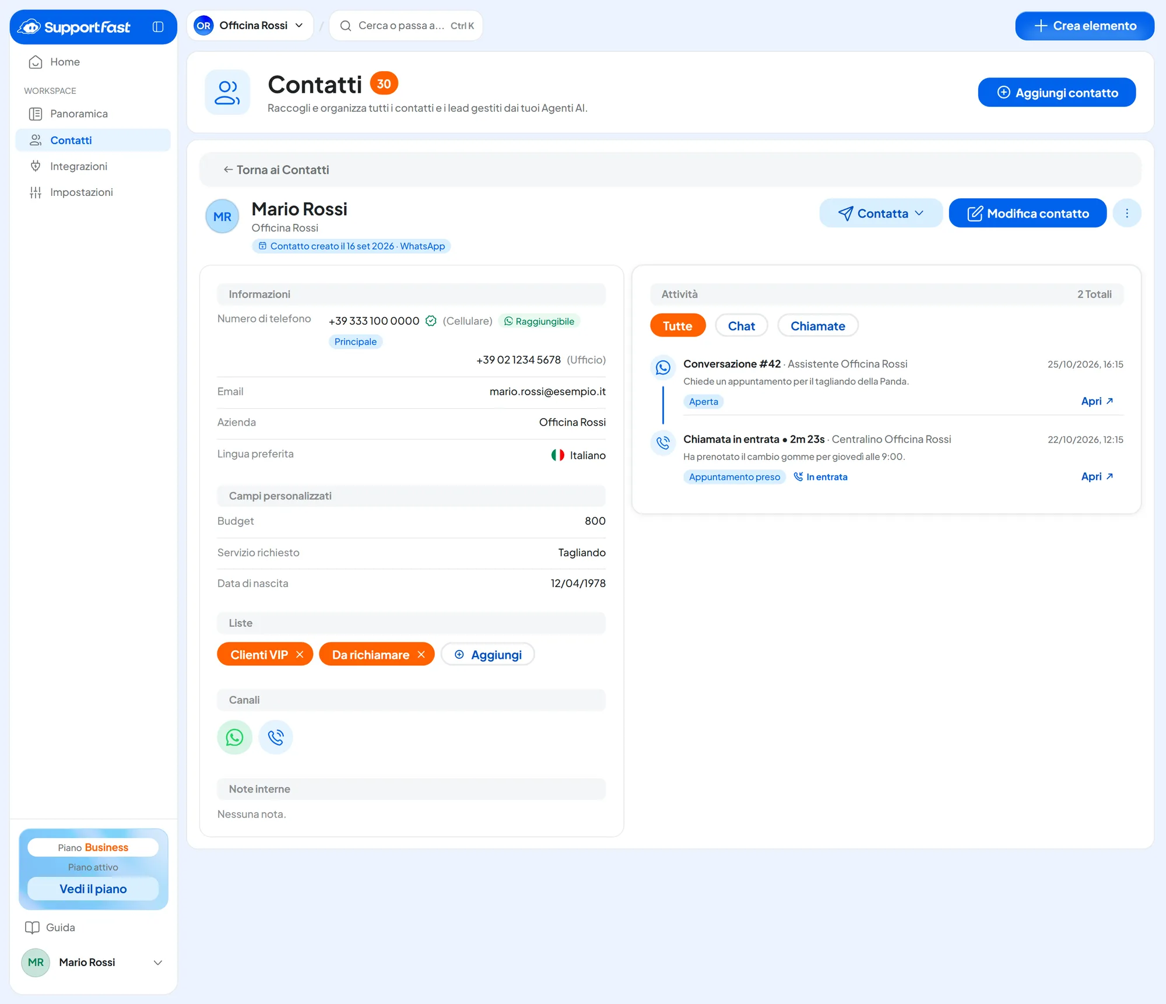Remove Clienti VIP list tag
Image resolution: width=1166 pixels, height=1004 pixels.
[300, 654]
